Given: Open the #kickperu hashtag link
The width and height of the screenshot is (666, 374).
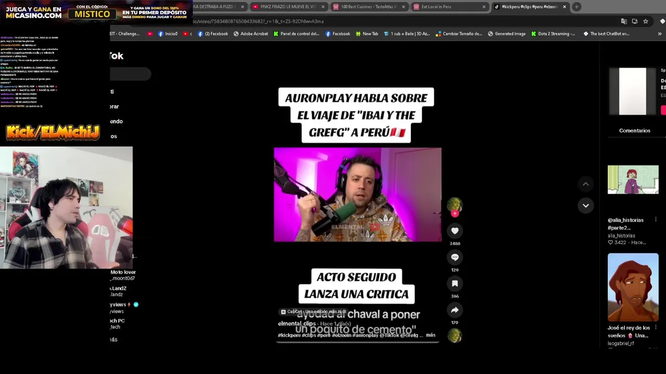Looking at the screenshot, I should click(x=289, y=335).
